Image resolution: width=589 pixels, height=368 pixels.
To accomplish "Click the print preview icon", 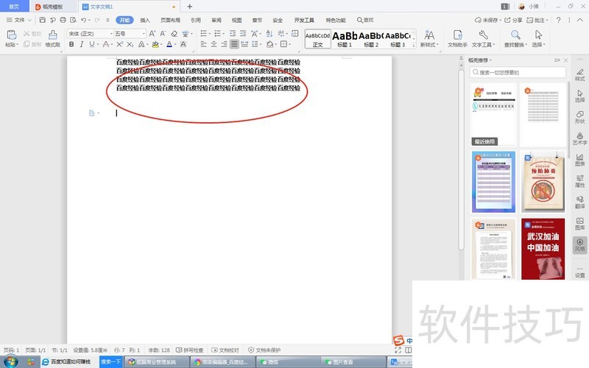I will tap(73, 20).
